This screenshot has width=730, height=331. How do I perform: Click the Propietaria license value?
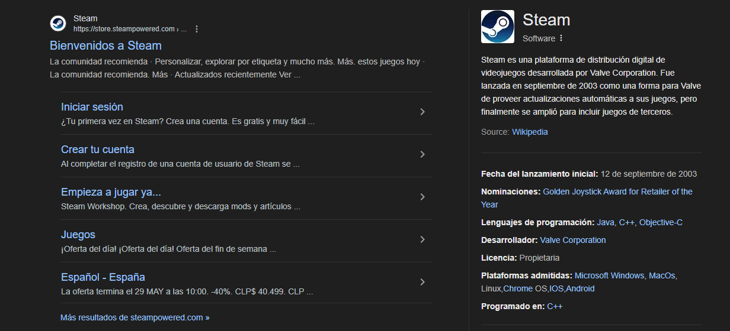(539, 258)
